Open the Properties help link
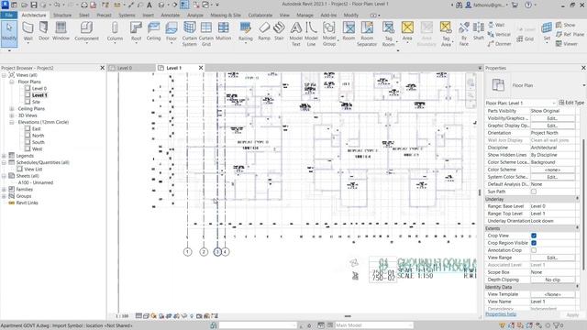 [x=501, y=314]
